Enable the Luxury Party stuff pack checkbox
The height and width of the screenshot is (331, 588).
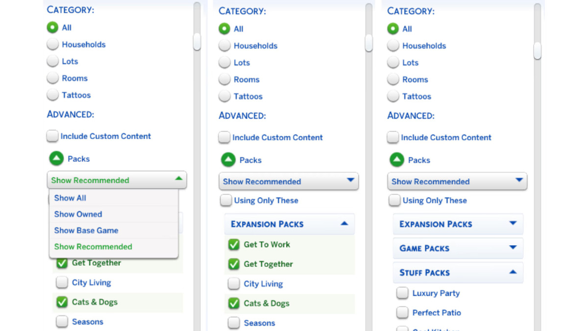point(402,293)
